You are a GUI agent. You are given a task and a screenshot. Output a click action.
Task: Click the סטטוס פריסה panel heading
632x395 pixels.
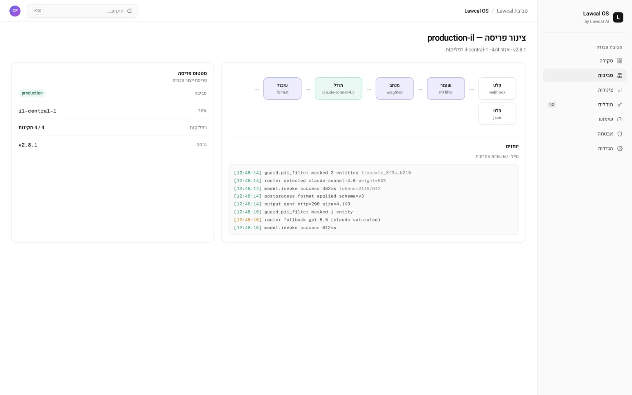click(192, 73)
